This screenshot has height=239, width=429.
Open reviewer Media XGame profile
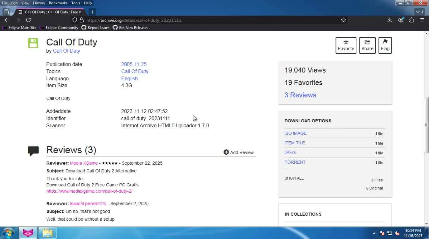pyautogui.click(x=84, y=163)
